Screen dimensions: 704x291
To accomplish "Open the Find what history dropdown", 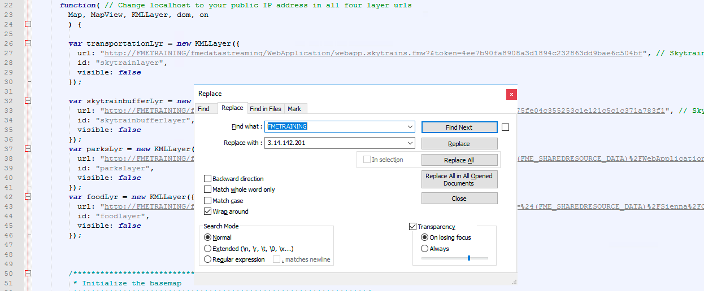I will pos(410,127).
